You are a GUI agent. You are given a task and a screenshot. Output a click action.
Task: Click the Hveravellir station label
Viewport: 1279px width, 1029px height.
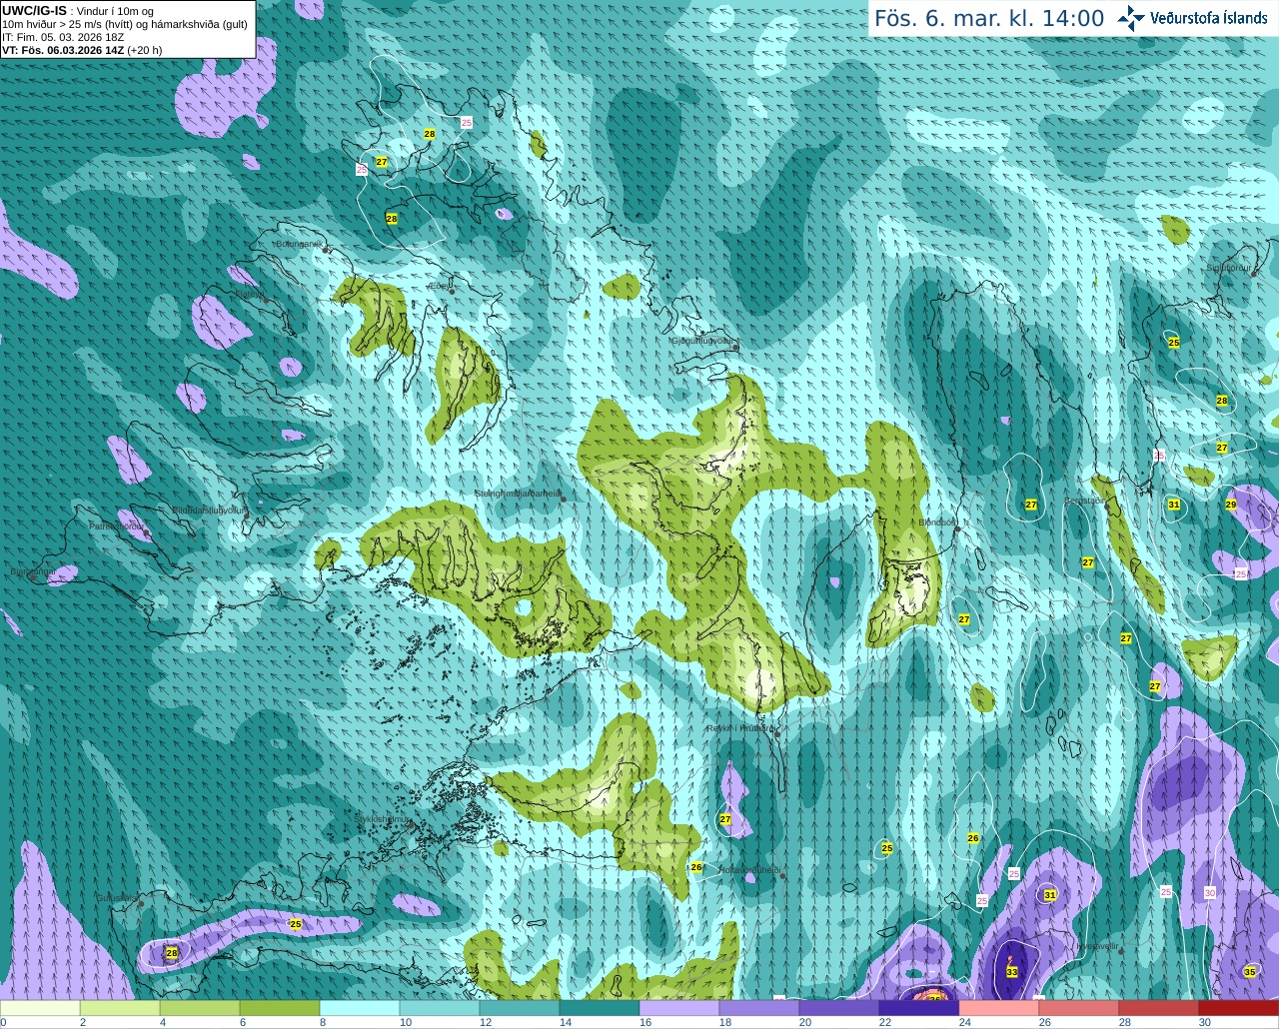(x=1096, y=946)
